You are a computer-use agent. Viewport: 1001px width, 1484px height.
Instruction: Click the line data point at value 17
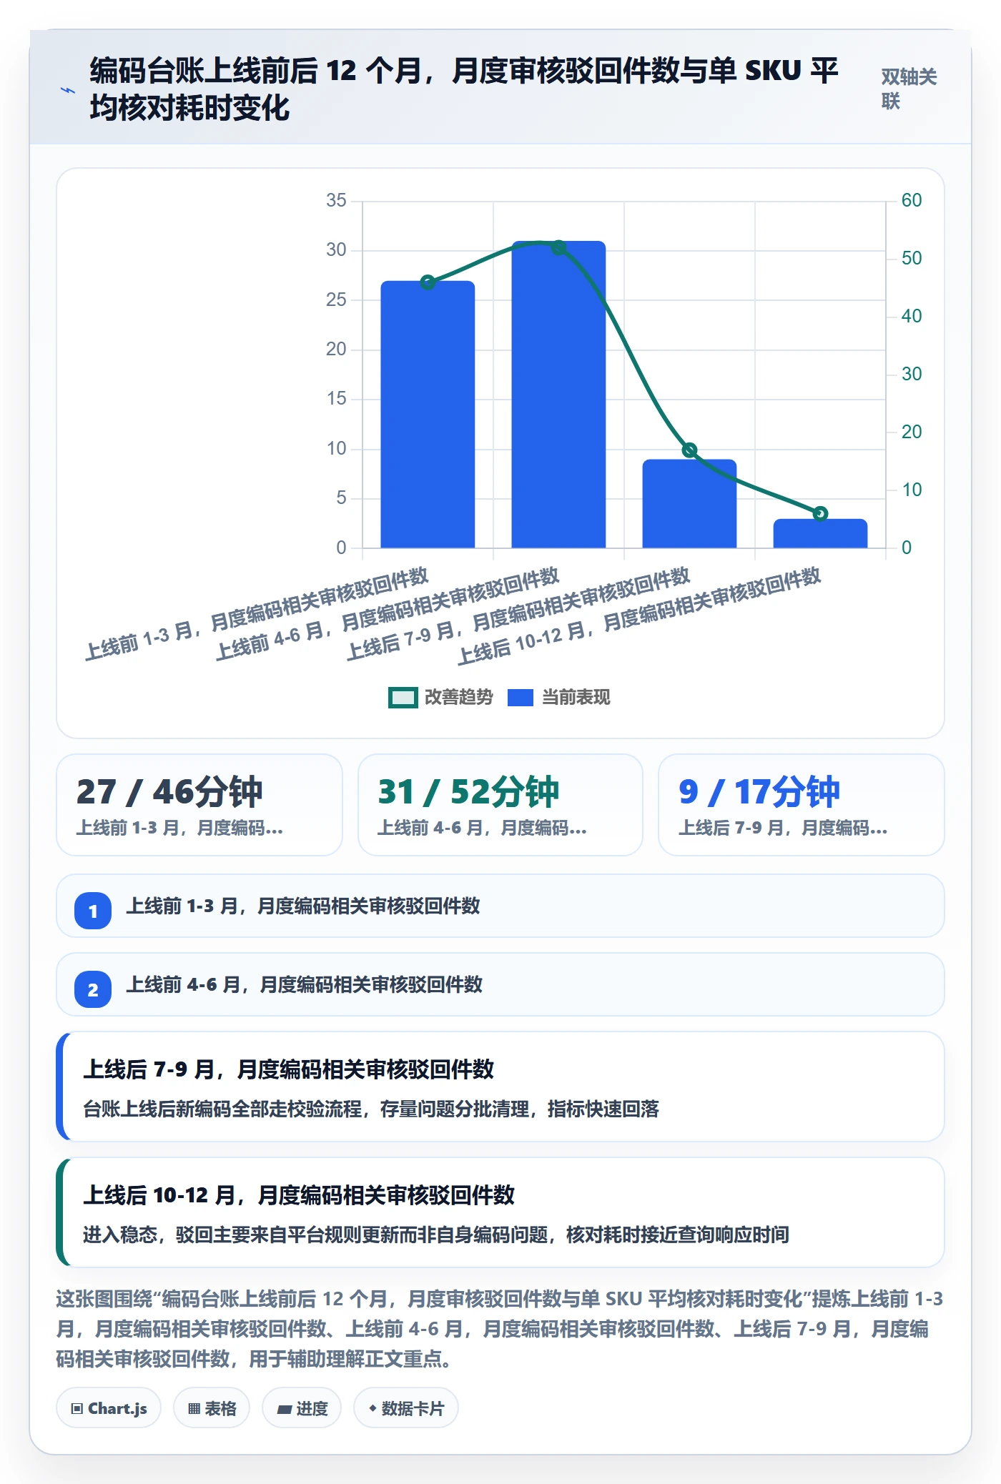(x=689, y=450)
